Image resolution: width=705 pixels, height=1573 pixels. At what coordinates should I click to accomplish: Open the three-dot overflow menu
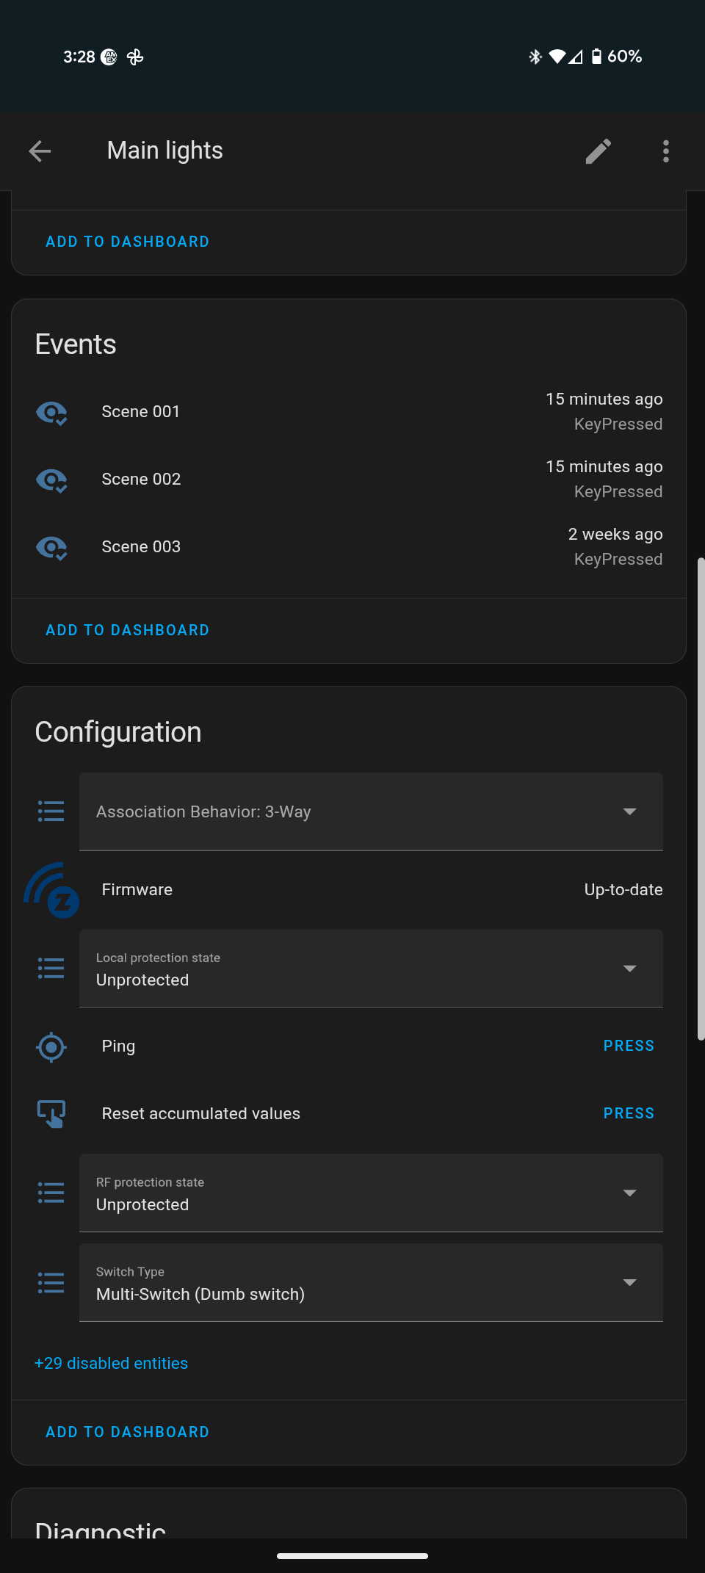pyautogui.click(x=666, y=151)
